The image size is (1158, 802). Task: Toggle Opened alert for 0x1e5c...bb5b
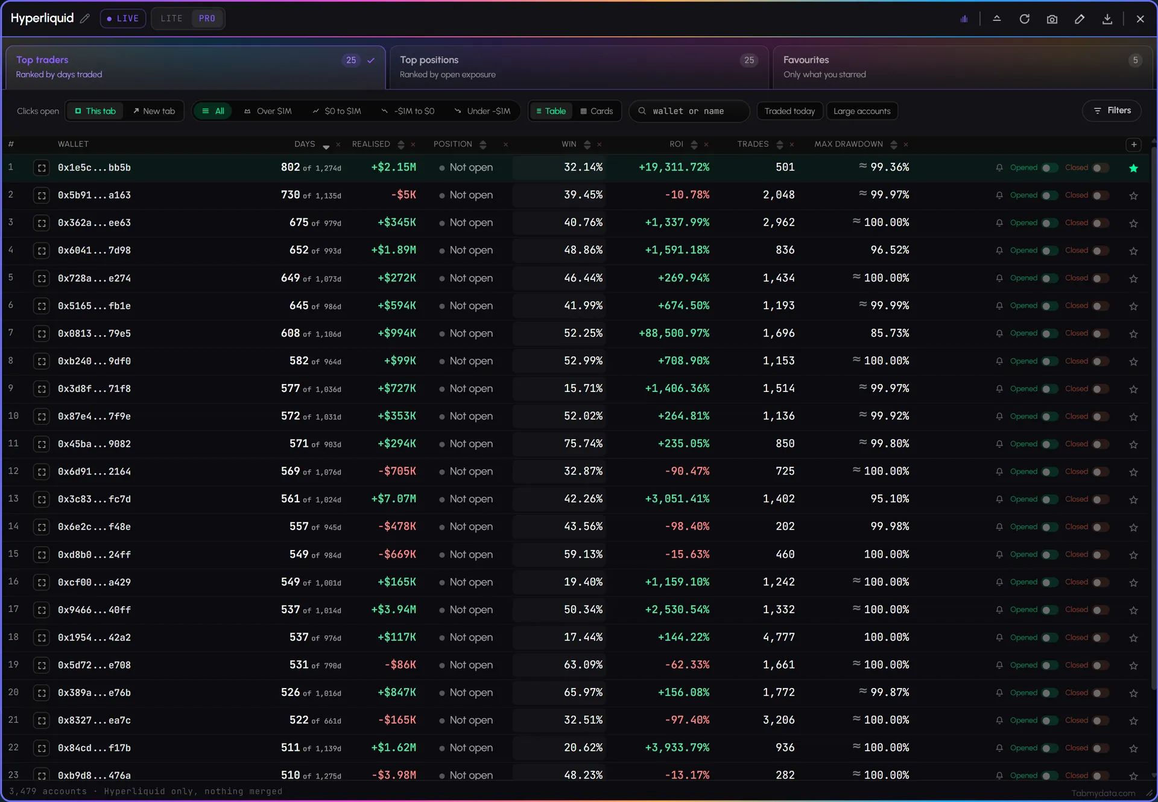coord(1049,168)
